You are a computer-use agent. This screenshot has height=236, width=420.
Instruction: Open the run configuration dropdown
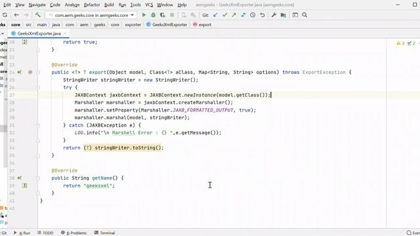pyautogui.click(x=91, y=15)
